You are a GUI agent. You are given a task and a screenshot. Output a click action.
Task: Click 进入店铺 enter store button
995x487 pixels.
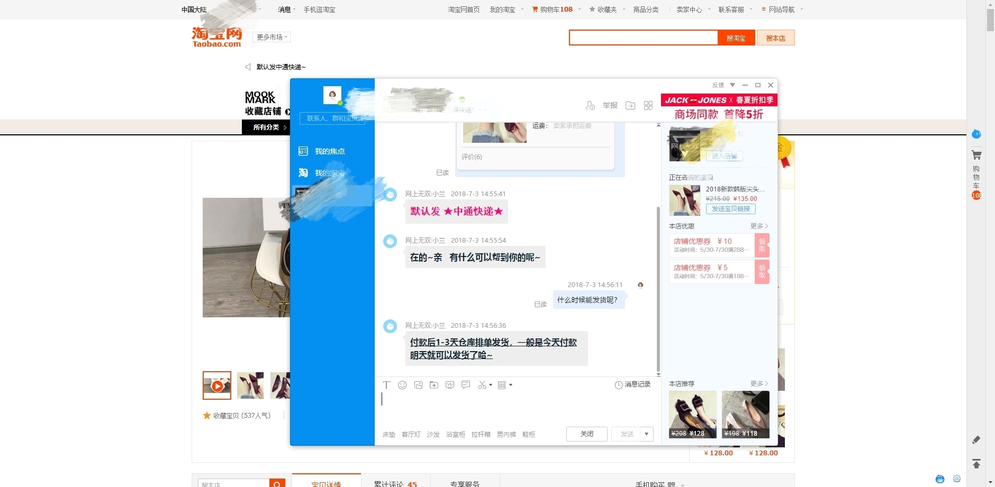pos(725,156)
